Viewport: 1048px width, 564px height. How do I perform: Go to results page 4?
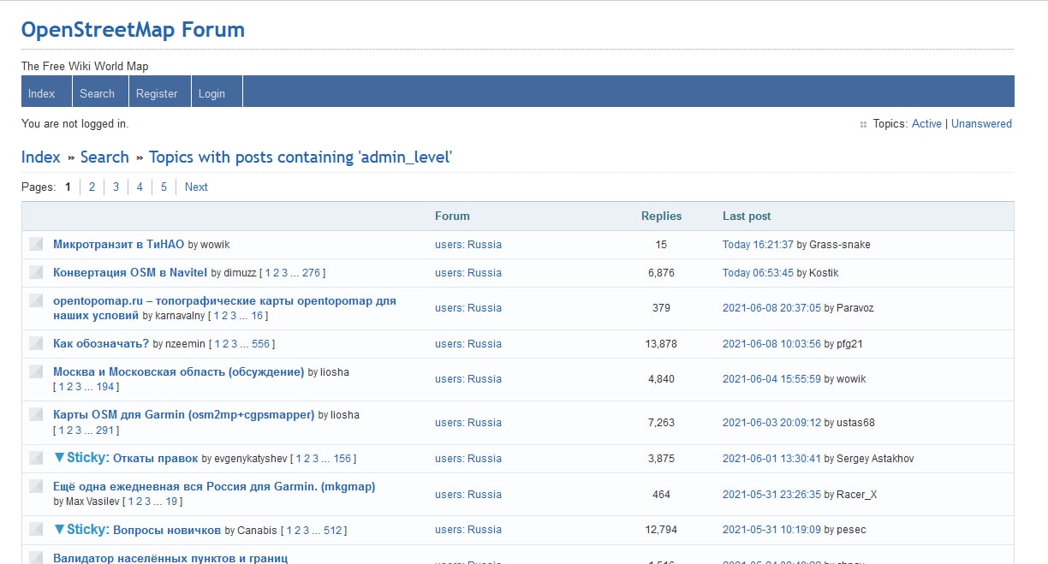click(140, 187)
